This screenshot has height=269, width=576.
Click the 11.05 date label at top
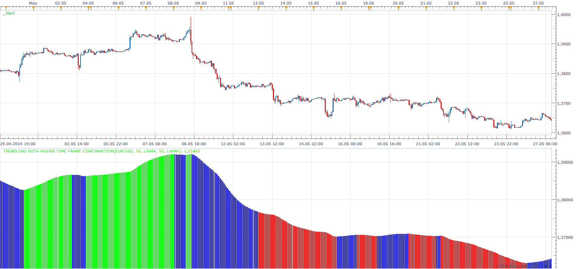[229, 3]
